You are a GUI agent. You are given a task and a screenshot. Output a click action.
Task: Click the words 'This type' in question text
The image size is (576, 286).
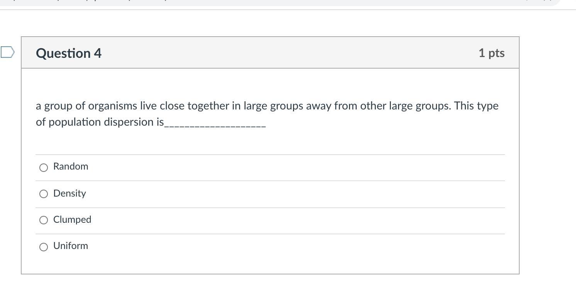(x=476, y=106)
